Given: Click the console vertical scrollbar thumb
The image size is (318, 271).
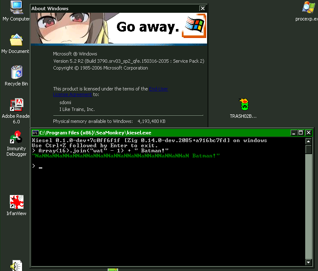Looking at the screenshot, I should [x=309, y=149].
